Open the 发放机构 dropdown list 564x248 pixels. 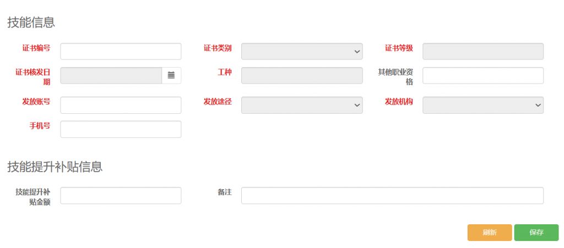pyautogui.click(x=482, y=105)
